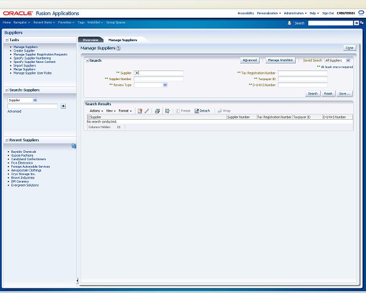The width and height of the screenshot is (366, 293).
Task: Open Tags in the navigation bar
Action: [x=81, y=22]
